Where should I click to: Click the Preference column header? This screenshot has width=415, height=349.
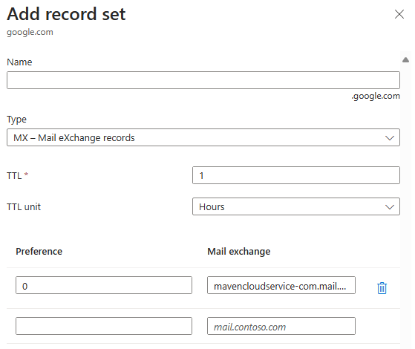tap(39, 251)
